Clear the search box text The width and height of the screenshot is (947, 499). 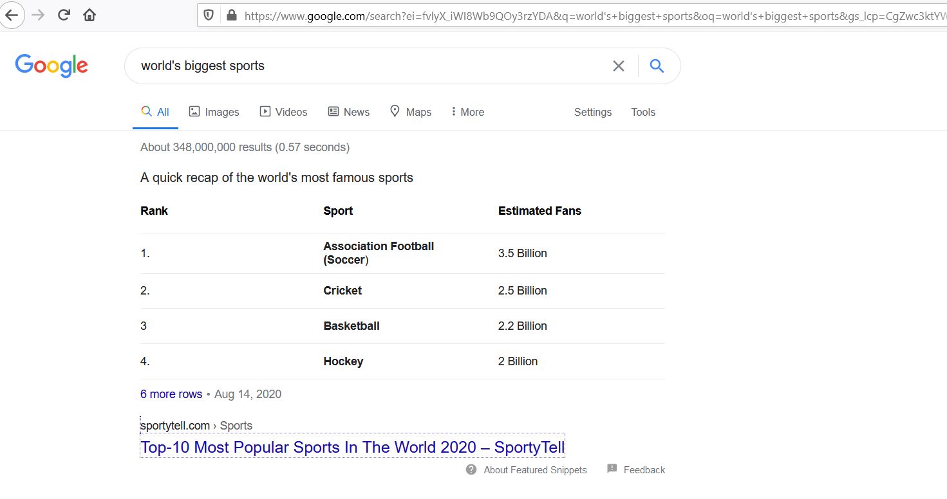click(619, 66)
